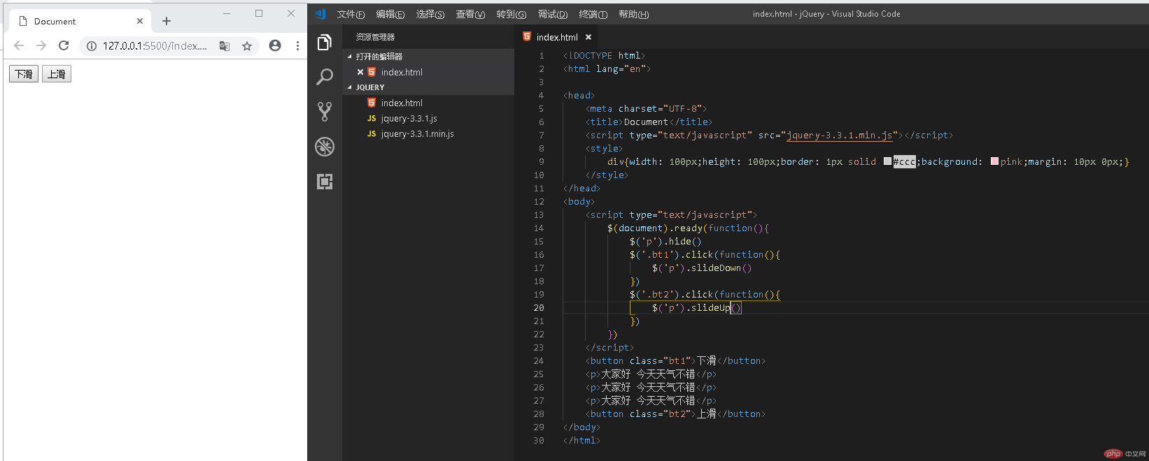The width and height of the screenshot is (1149, 461).
Task: Click the 资源管理器 panel title
Action: 375,37
